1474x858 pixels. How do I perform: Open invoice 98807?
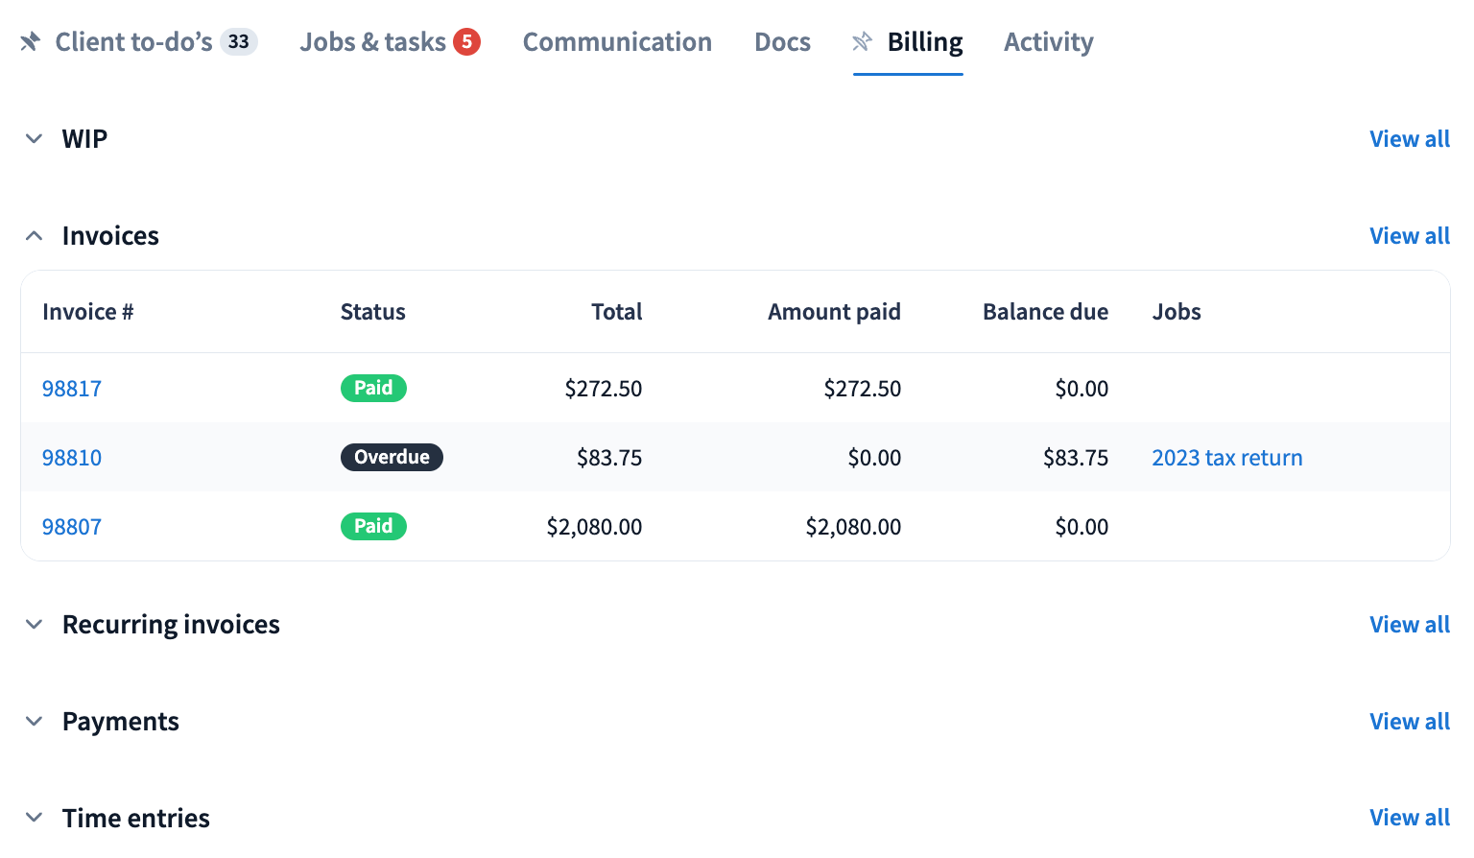coord(72,527)
